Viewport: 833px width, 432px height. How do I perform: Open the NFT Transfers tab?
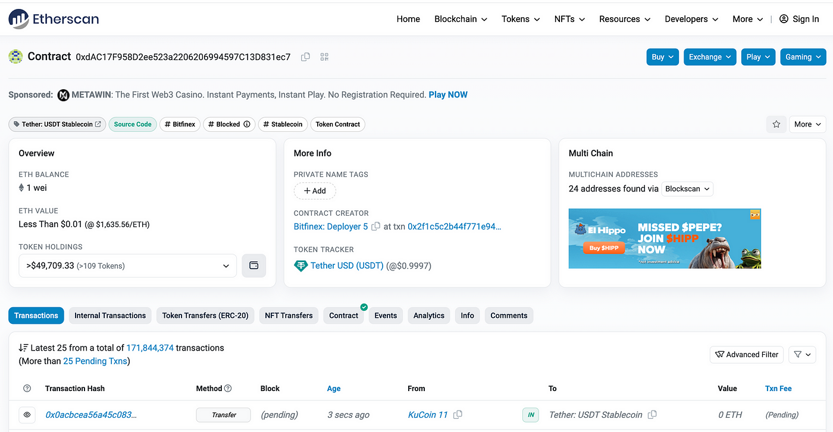point(289,316)
